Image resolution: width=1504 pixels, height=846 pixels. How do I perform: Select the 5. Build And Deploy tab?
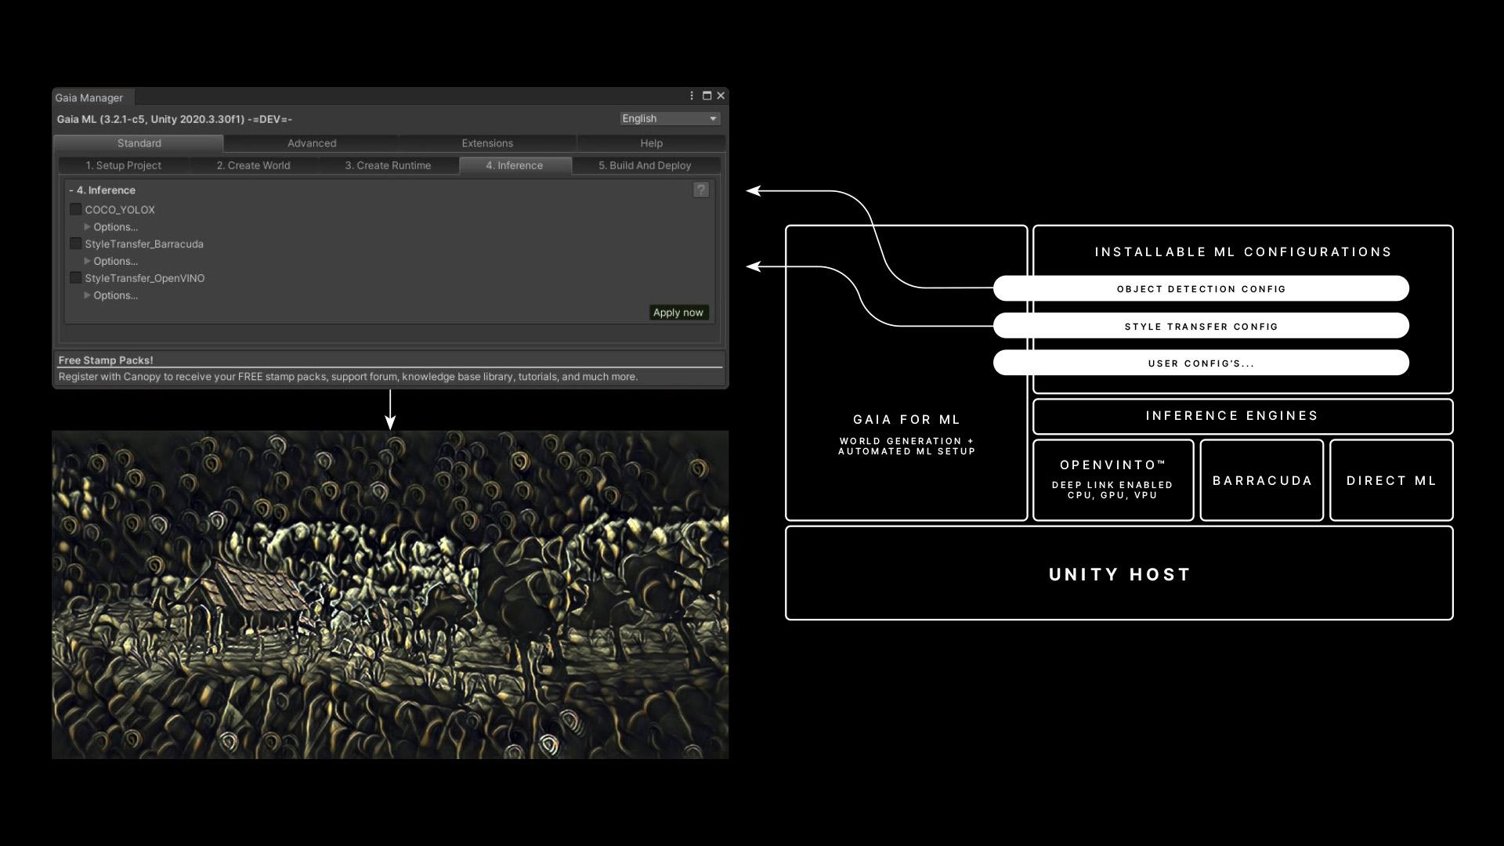tap(645, 165)
